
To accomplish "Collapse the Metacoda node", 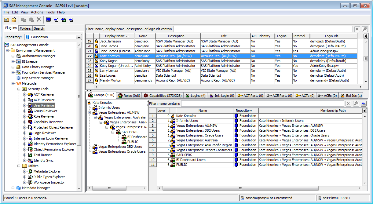I will tap(13, 83).
